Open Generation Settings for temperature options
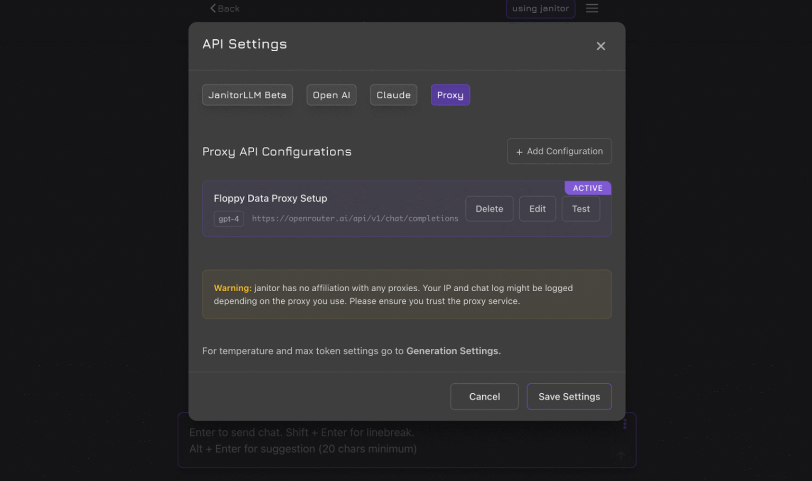 point(453,350)
